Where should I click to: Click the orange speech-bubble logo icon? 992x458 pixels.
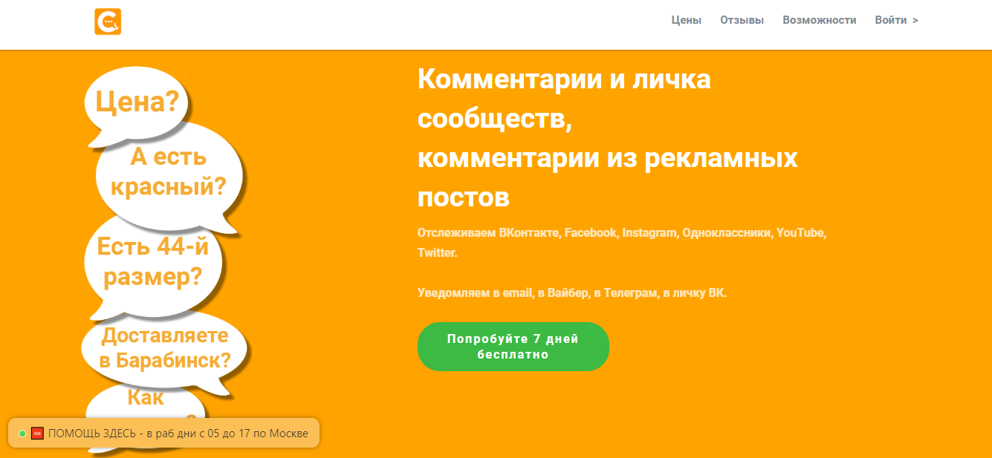pyautogui.click(x=107, y=21)
